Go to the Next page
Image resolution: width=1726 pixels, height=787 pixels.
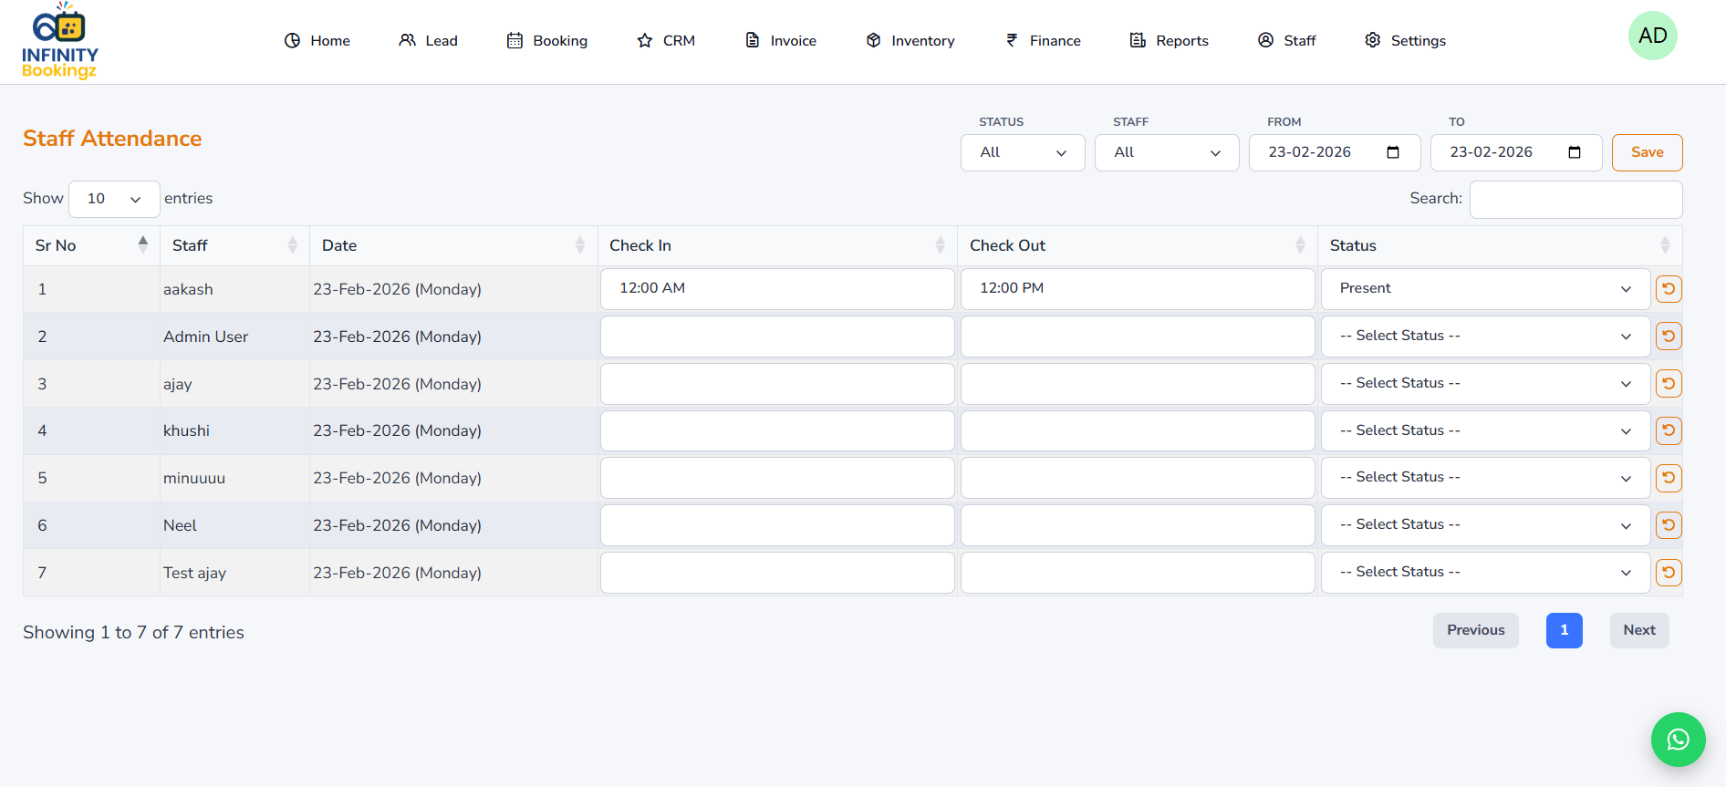[1638, 630]
